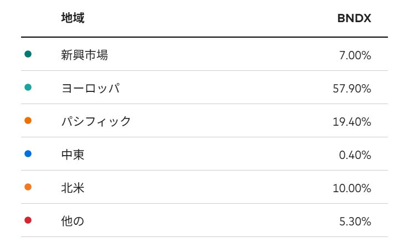Select the teal dot next to ヨーロッパ
This screenshot has height=247, width=409.
pos(28,88)
